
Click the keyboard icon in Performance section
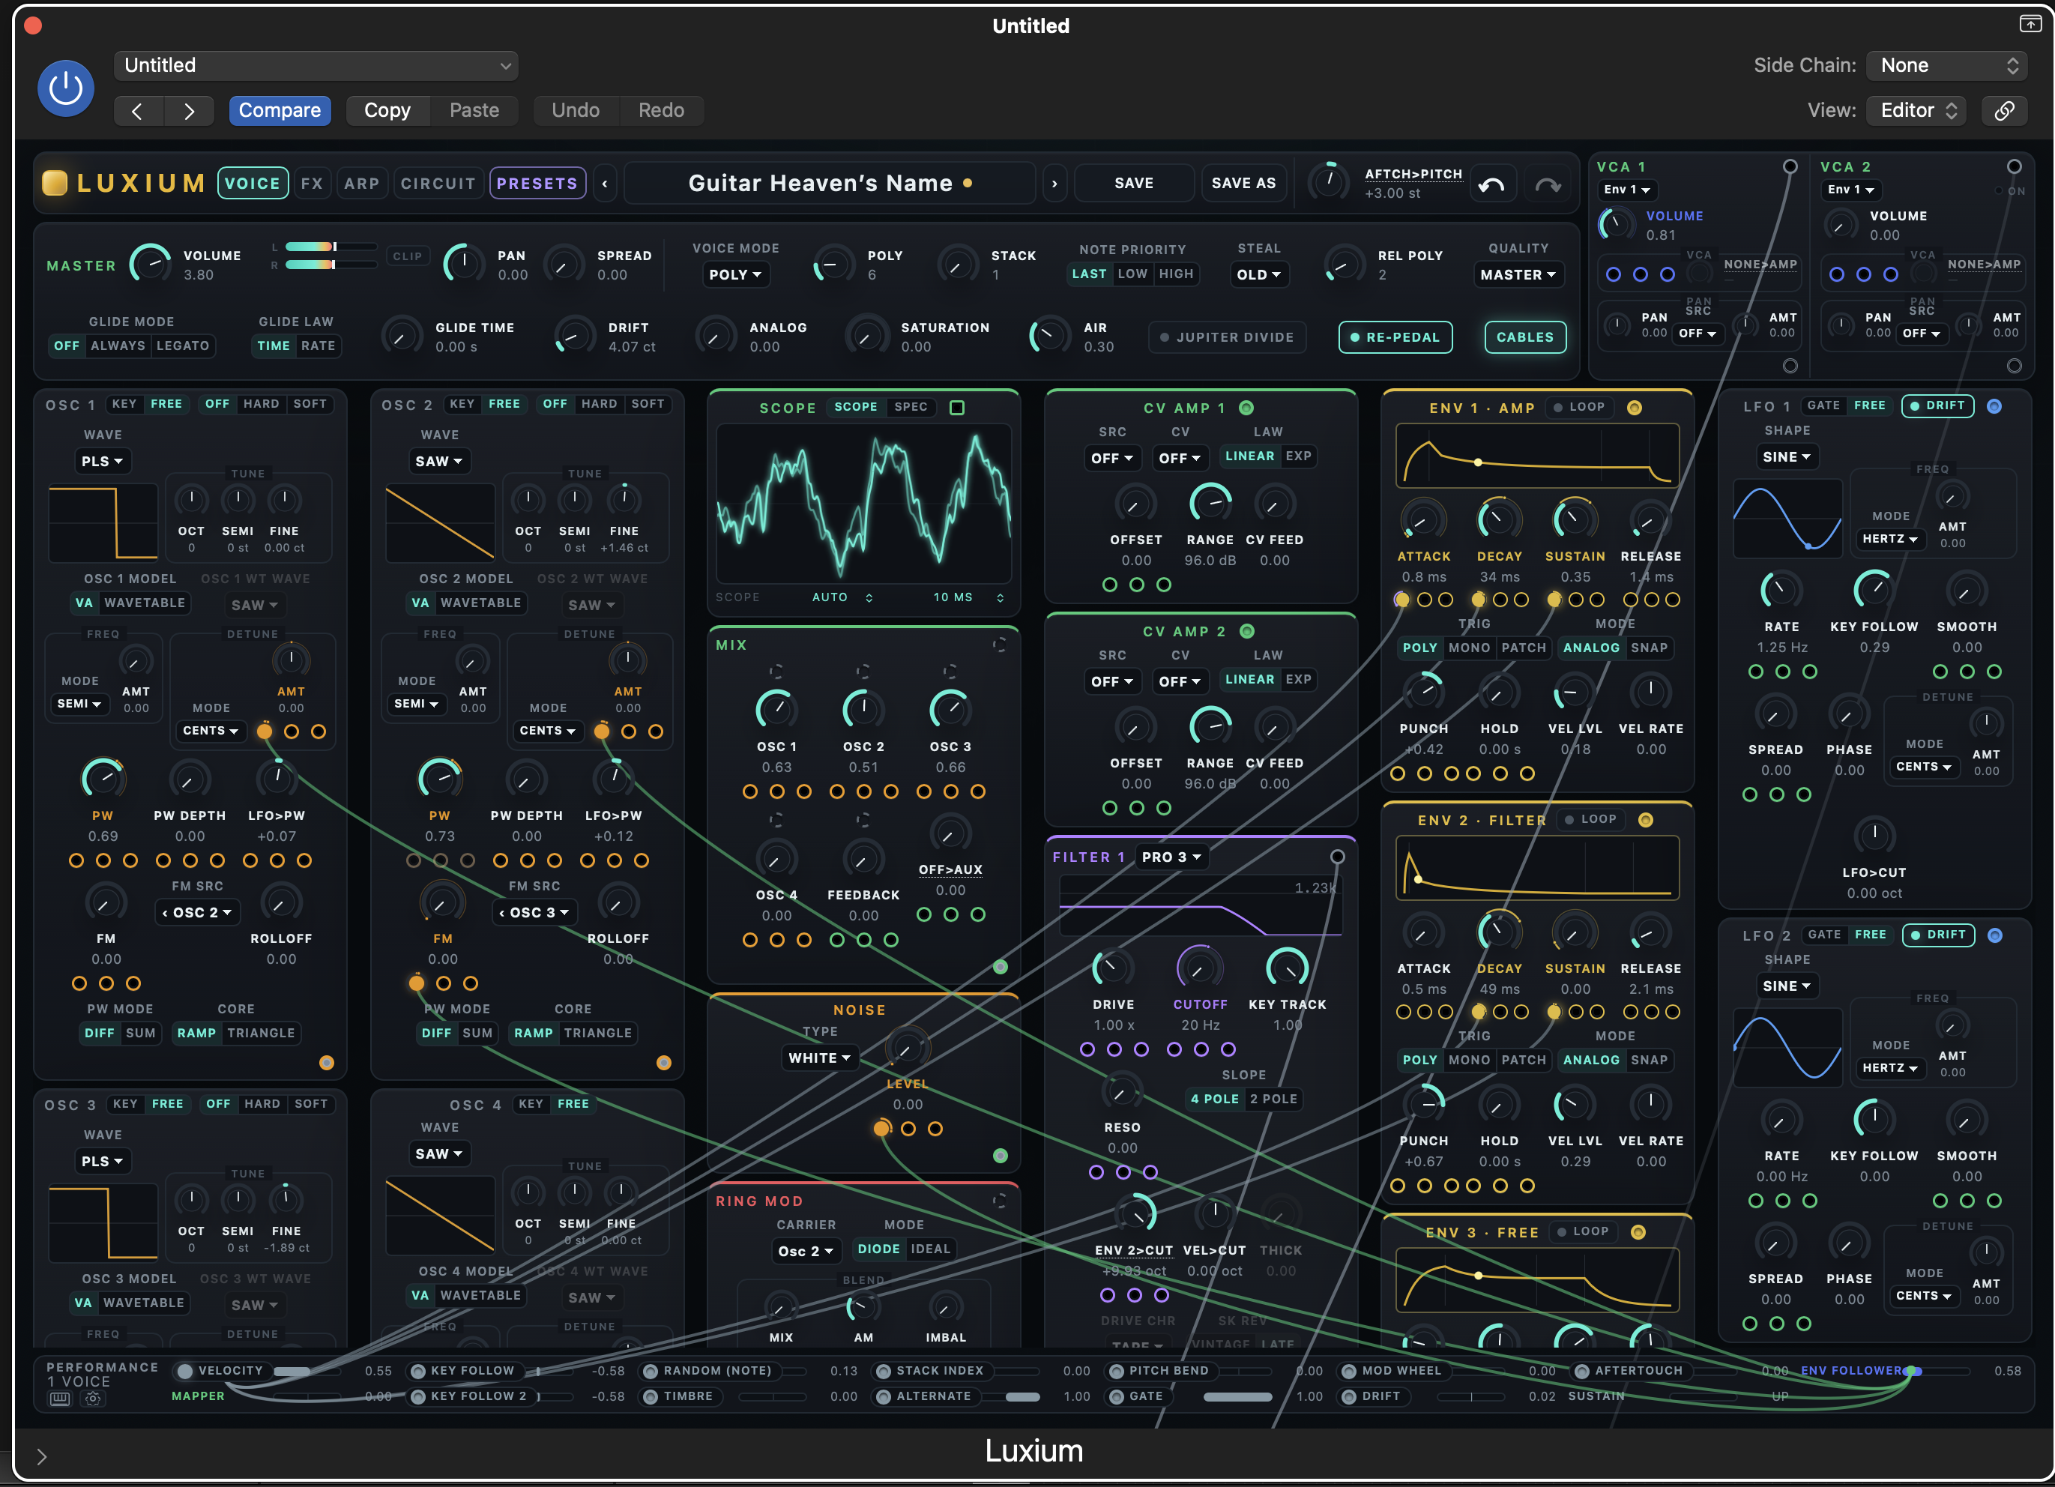[59, 1399]
